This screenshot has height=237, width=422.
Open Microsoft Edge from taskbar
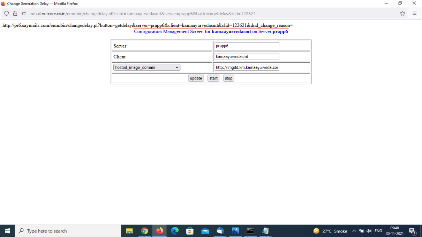tap(175, 231)
